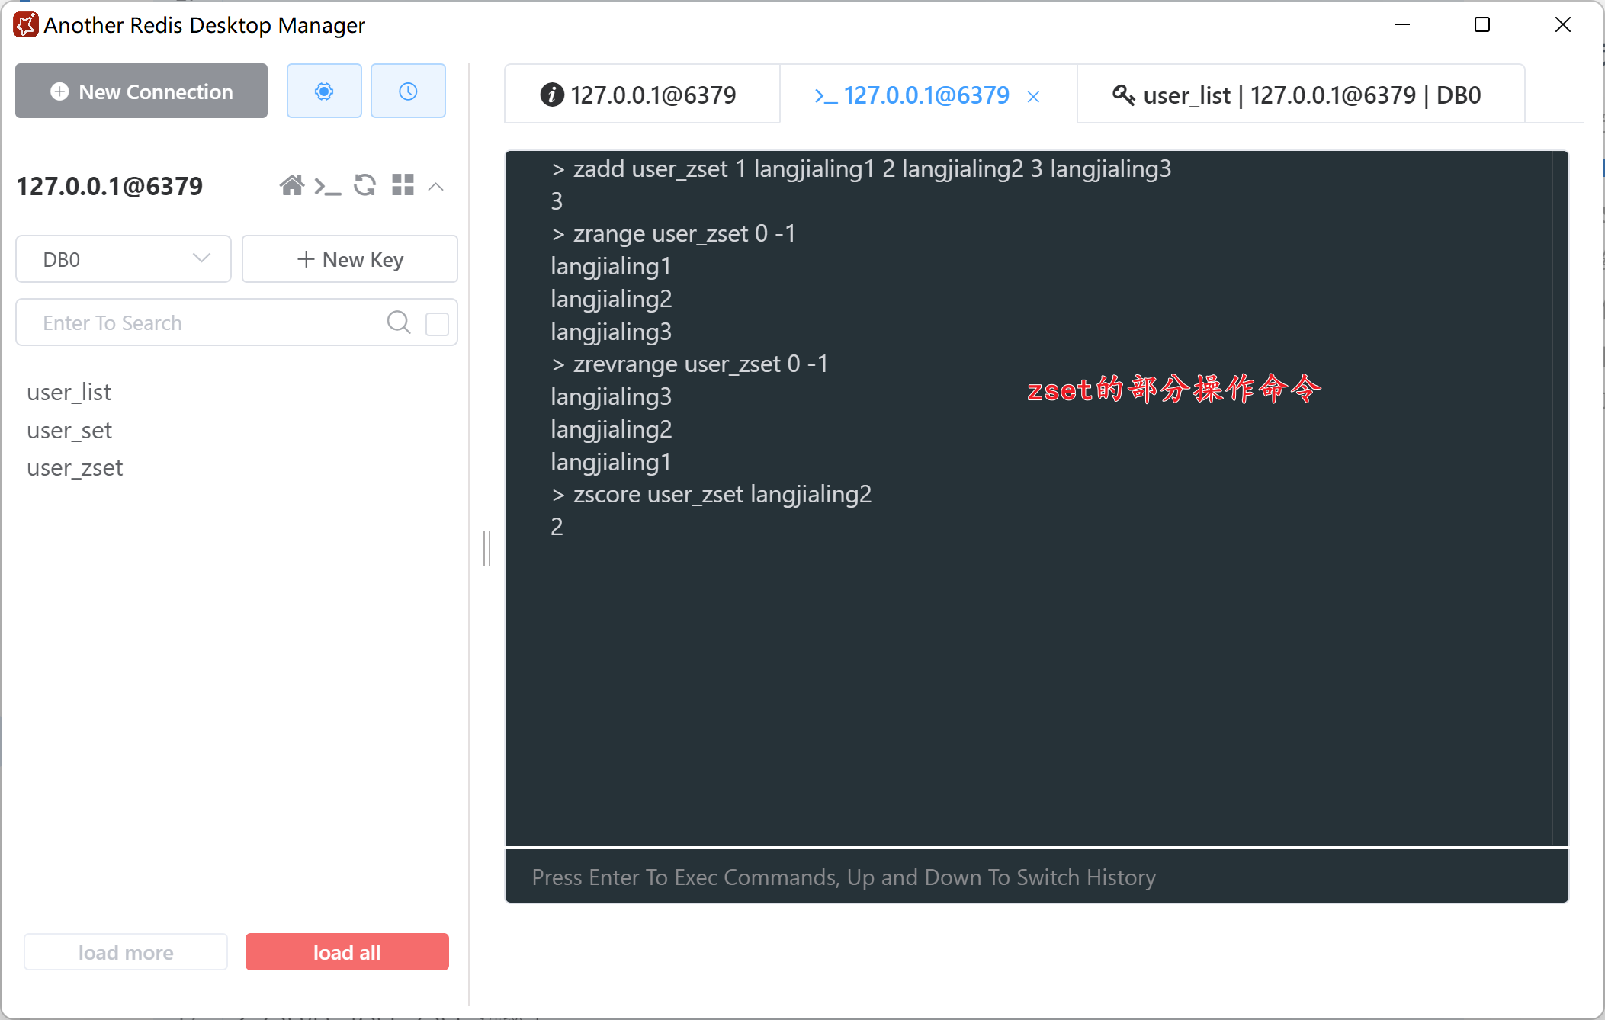Select the user_set key
The image size is (1605, 1020).
tap(69, 430)
